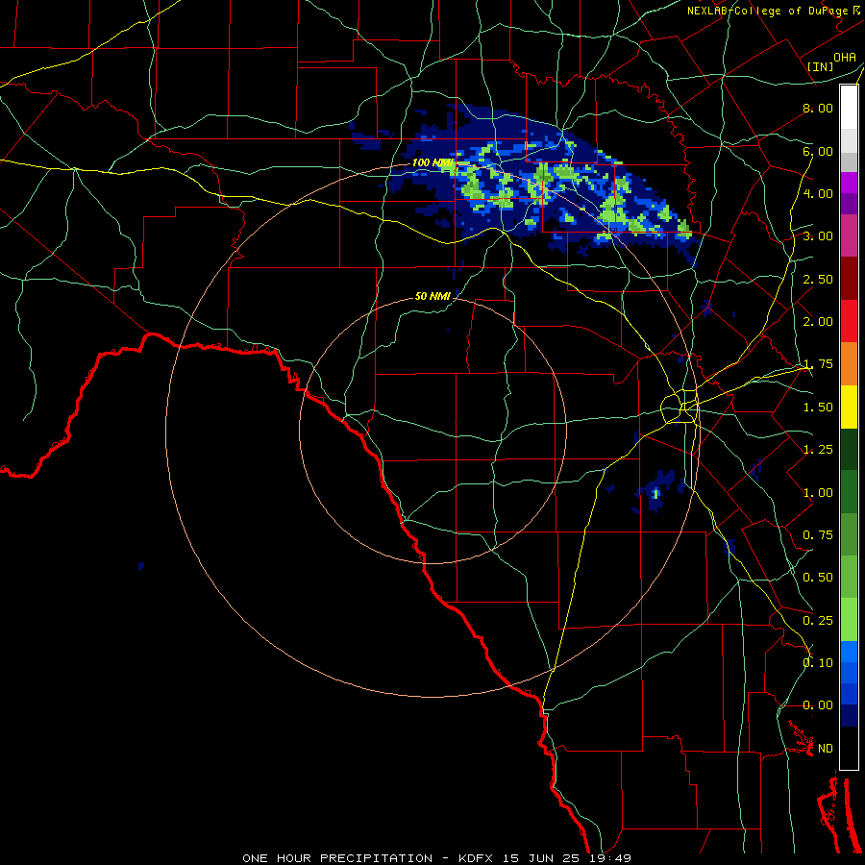Screen dimensions: 865x865
Task: Select the light blue swatch above 0.10
Action: [x=849, y=652]
